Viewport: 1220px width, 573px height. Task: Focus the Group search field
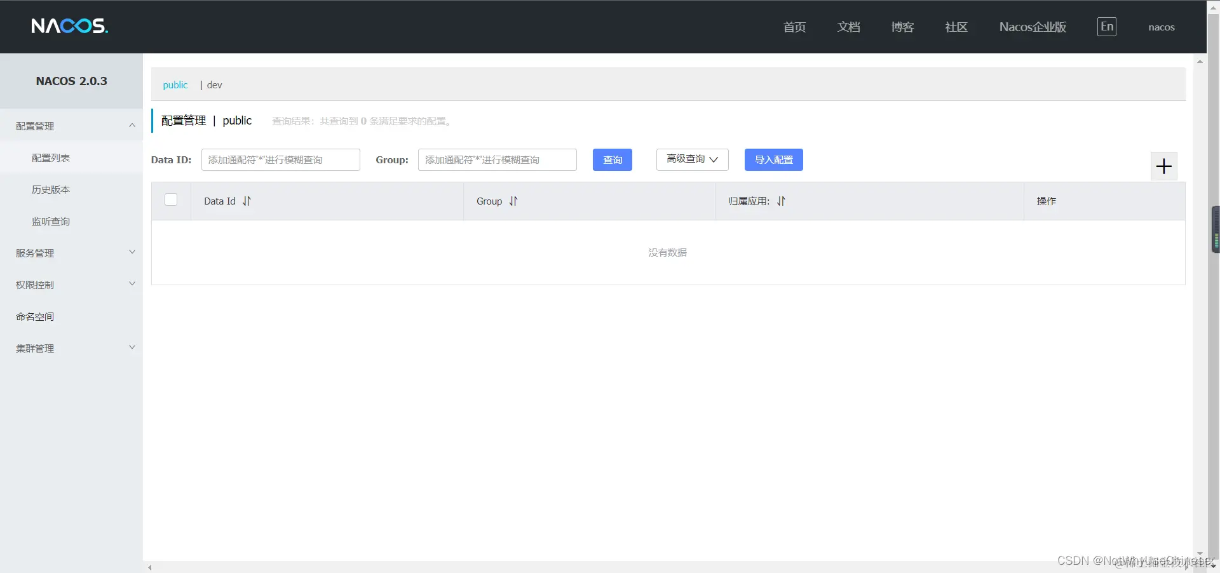coord(497,159)
